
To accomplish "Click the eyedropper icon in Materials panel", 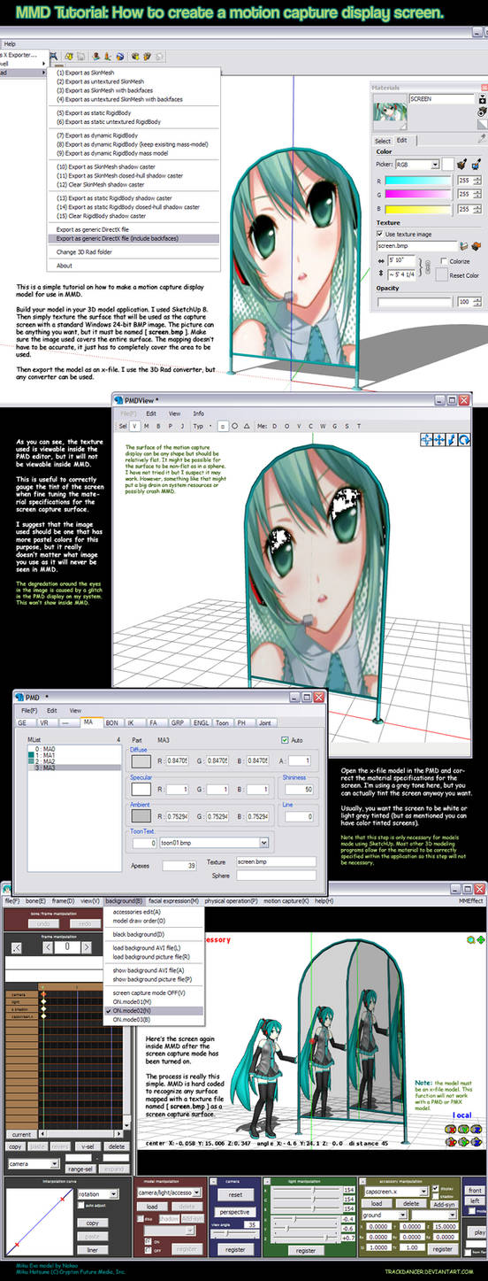I will pos(482,138).
